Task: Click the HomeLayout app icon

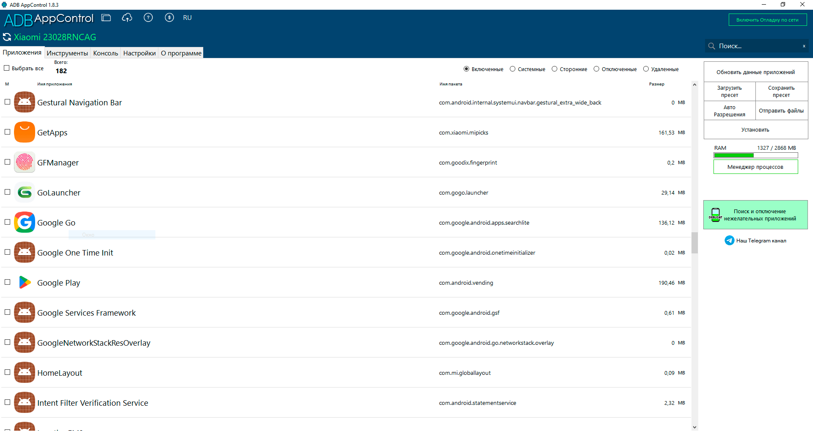Action: (25, 372)
